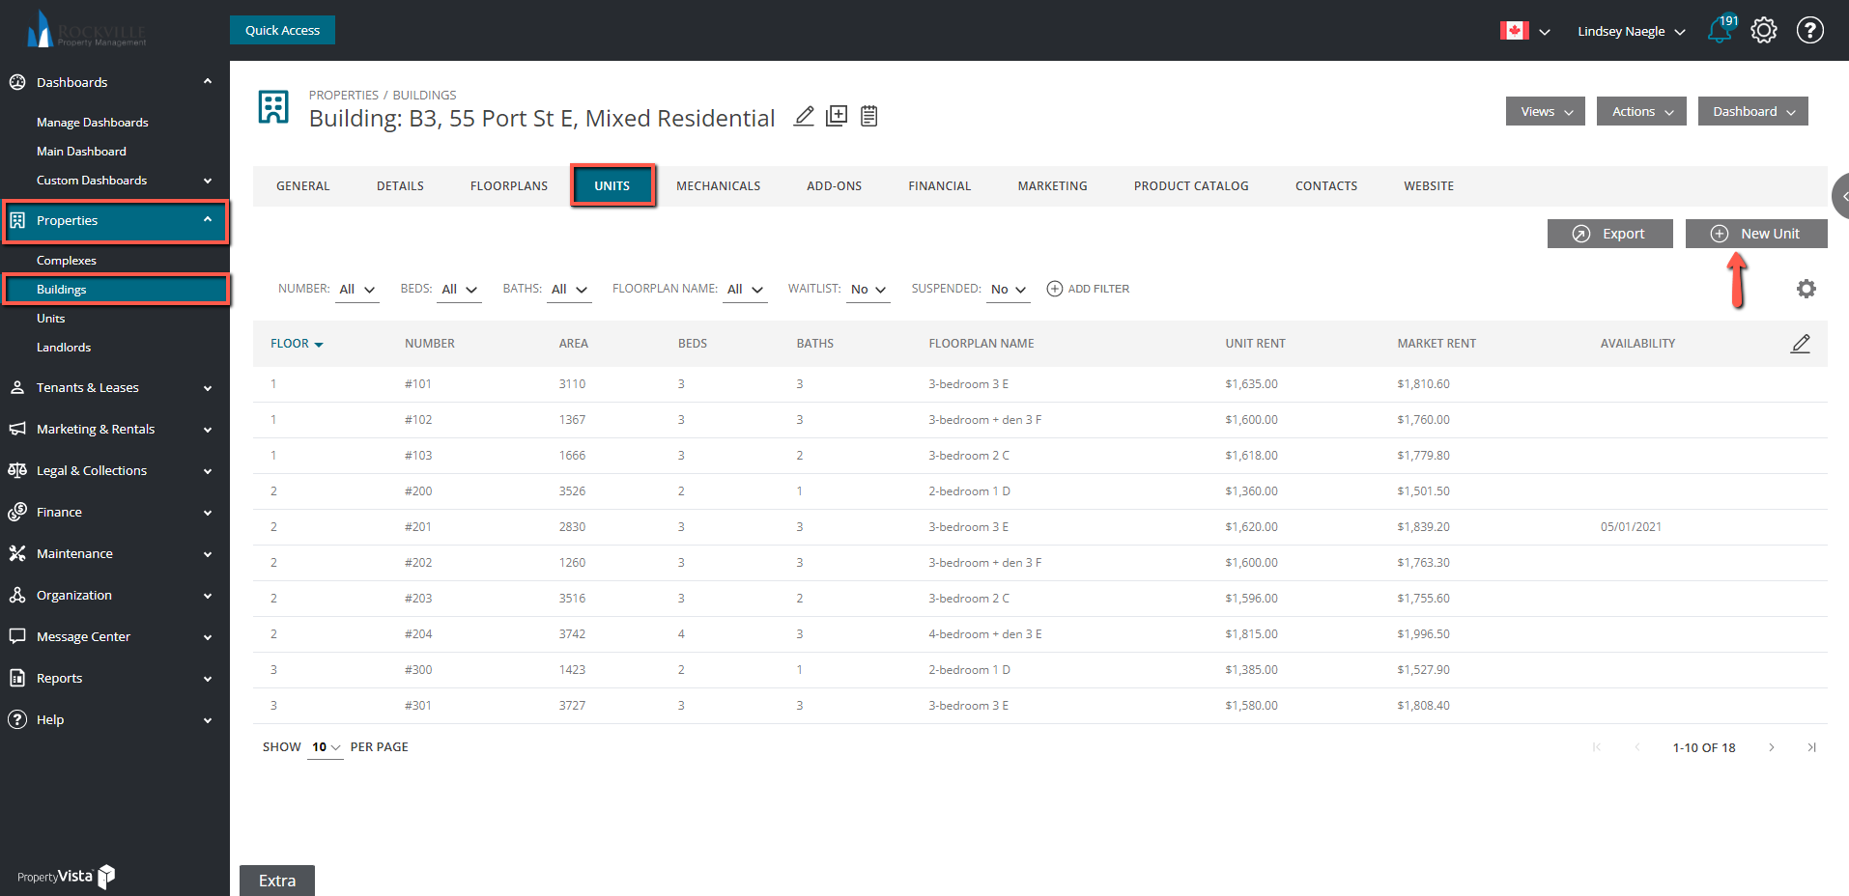Open the Actions dropdown button
1849x896 pixels.
click(x=1642, y=111)
